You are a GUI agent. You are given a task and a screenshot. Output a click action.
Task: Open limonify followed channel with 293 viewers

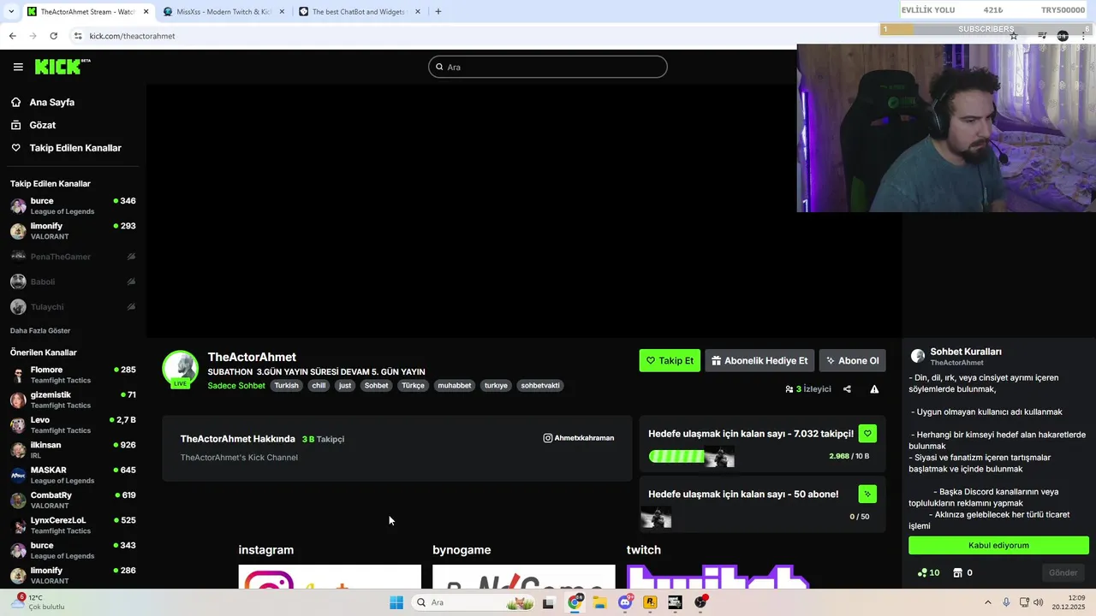[x=73, y=231]
